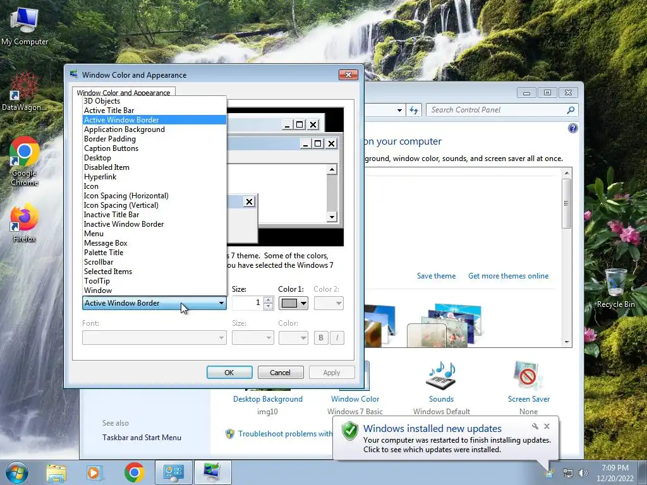Click in Search Control Panel field
647x485 pixels.
tap(495, 110)
